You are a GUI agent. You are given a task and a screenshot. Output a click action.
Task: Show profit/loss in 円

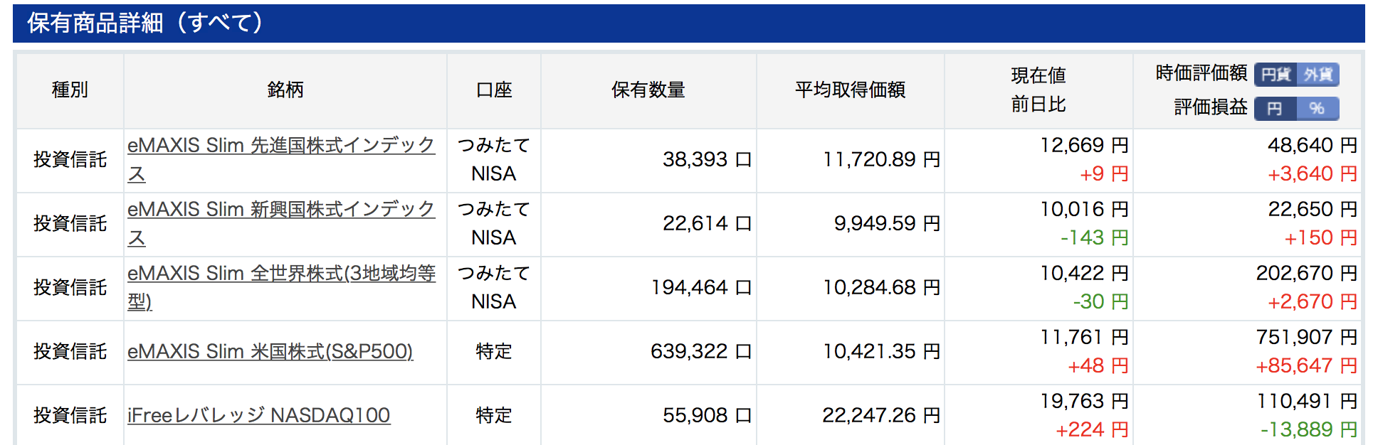pyautogui.click(x=1274, y=109)
